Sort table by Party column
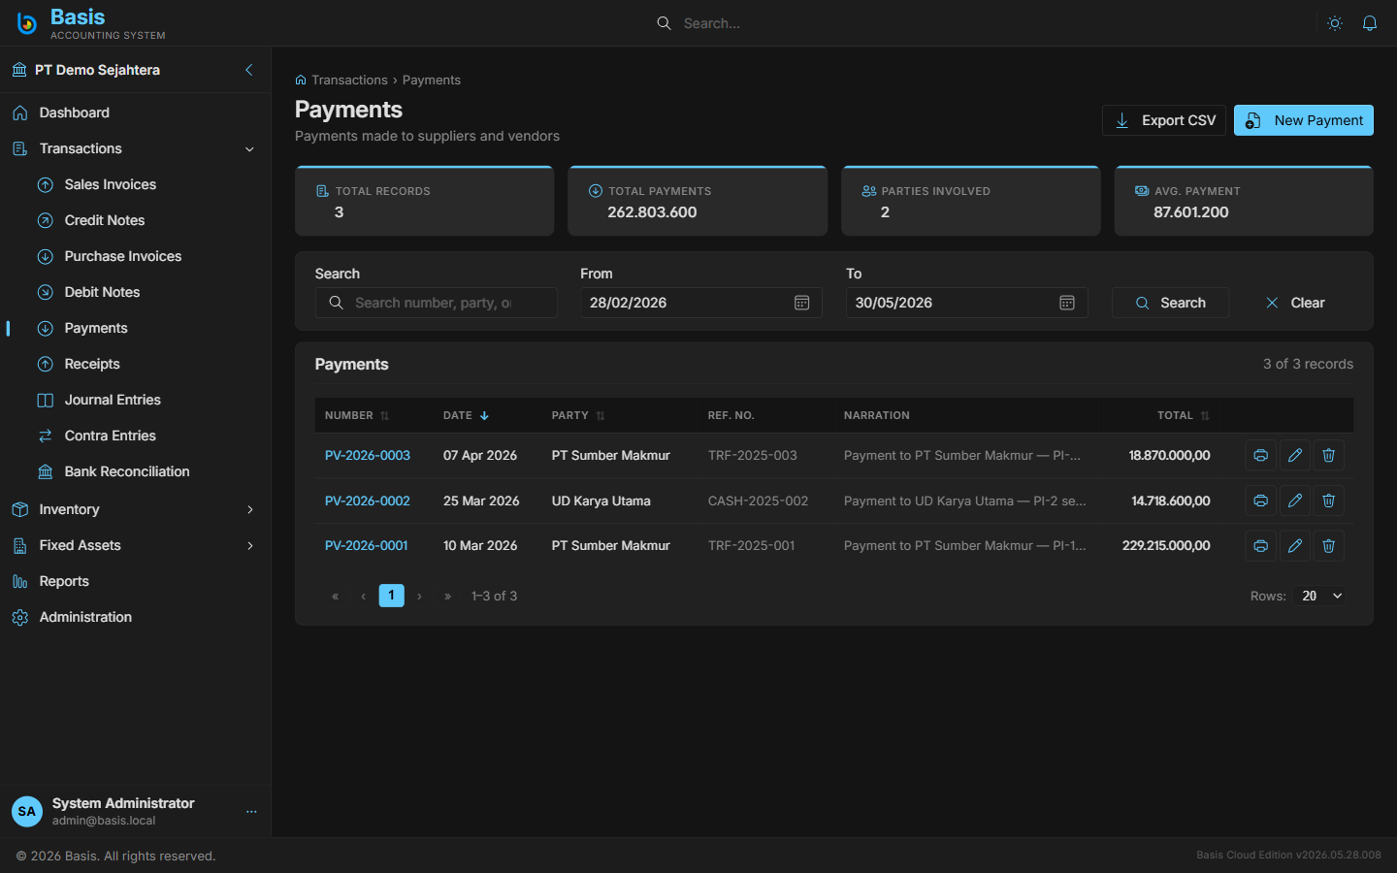1397x873 pixels. (x=578, y=415)
